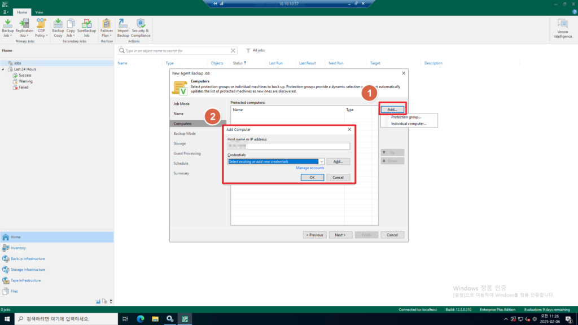Open the Copy Job ribbon button
This screenshot has height=325, width=578.
point(71,28)
